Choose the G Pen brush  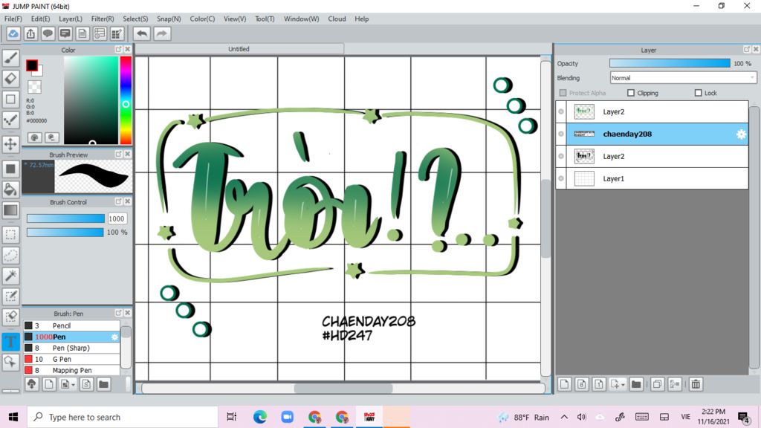pyautogui.click(x=71, y=359)
